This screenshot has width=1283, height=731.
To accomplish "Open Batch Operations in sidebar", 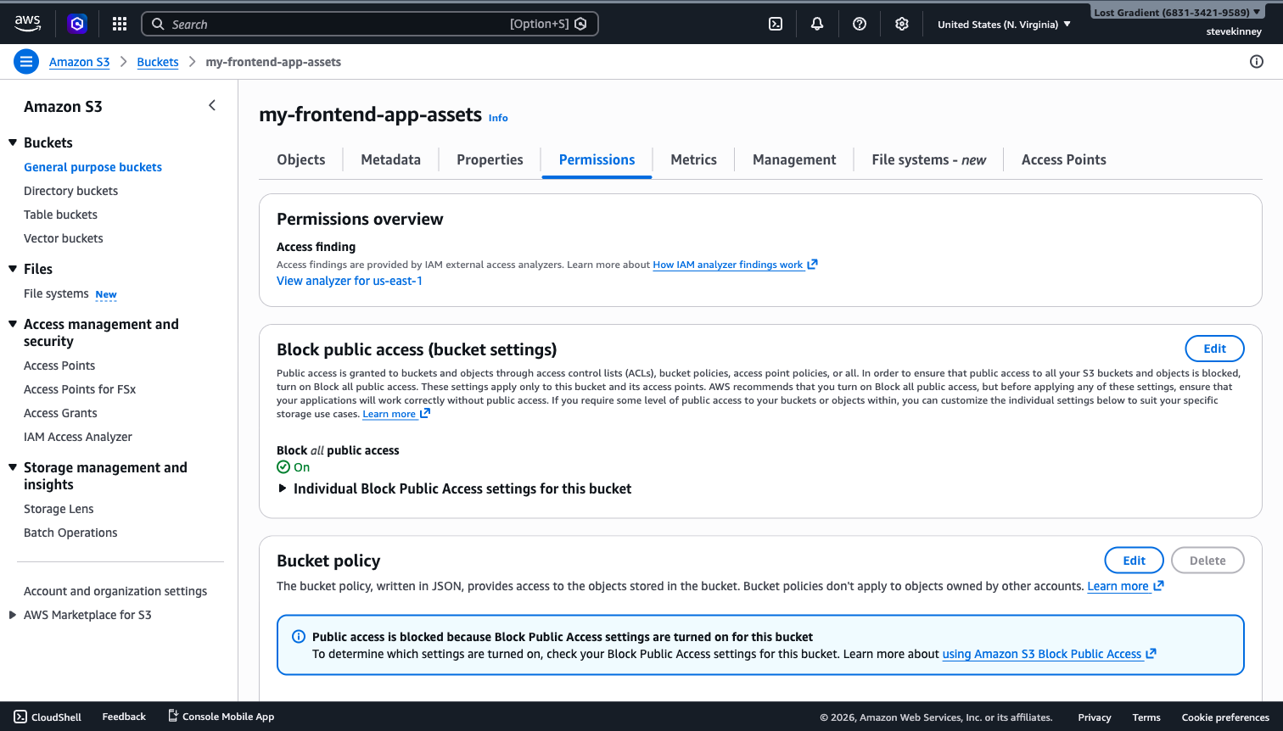I will (70, 533).
